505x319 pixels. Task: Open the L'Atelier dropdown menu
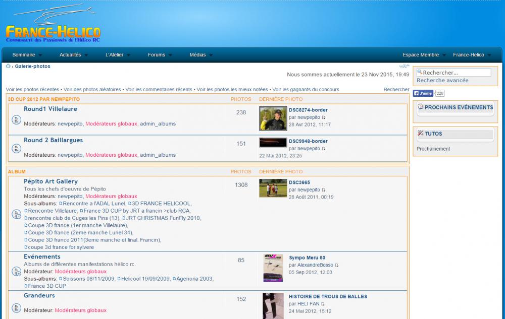[x=118, y=55]
